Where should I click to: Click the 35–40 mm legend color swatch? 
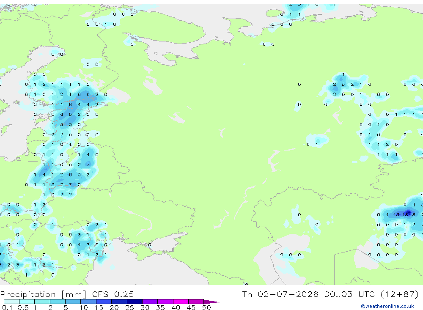165,302
